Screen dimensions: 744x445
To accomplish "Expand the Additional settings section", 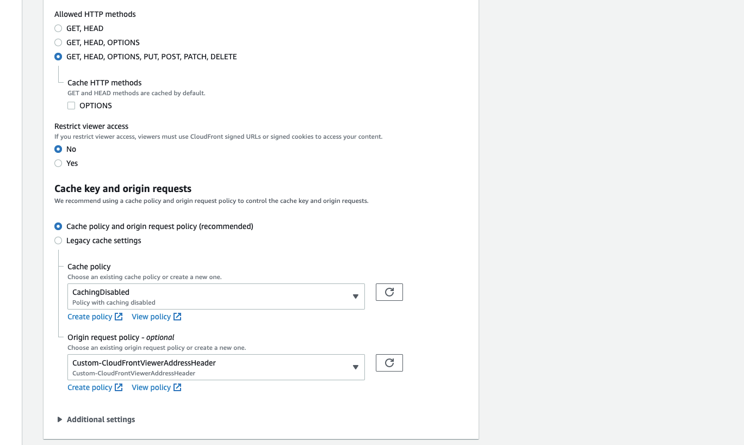I will click(96, 419).
